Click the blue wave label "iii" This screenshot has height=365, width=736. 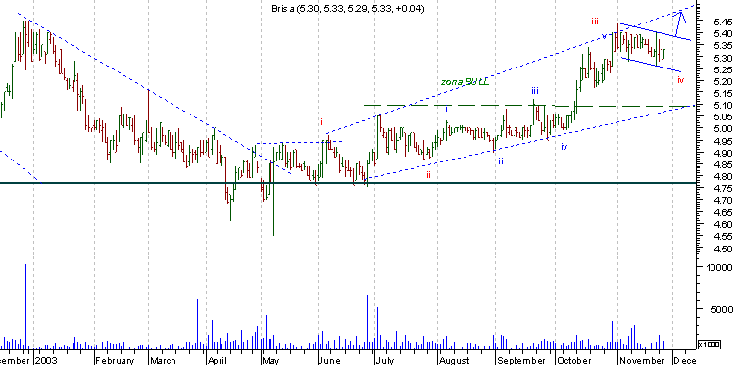[535, 90]
